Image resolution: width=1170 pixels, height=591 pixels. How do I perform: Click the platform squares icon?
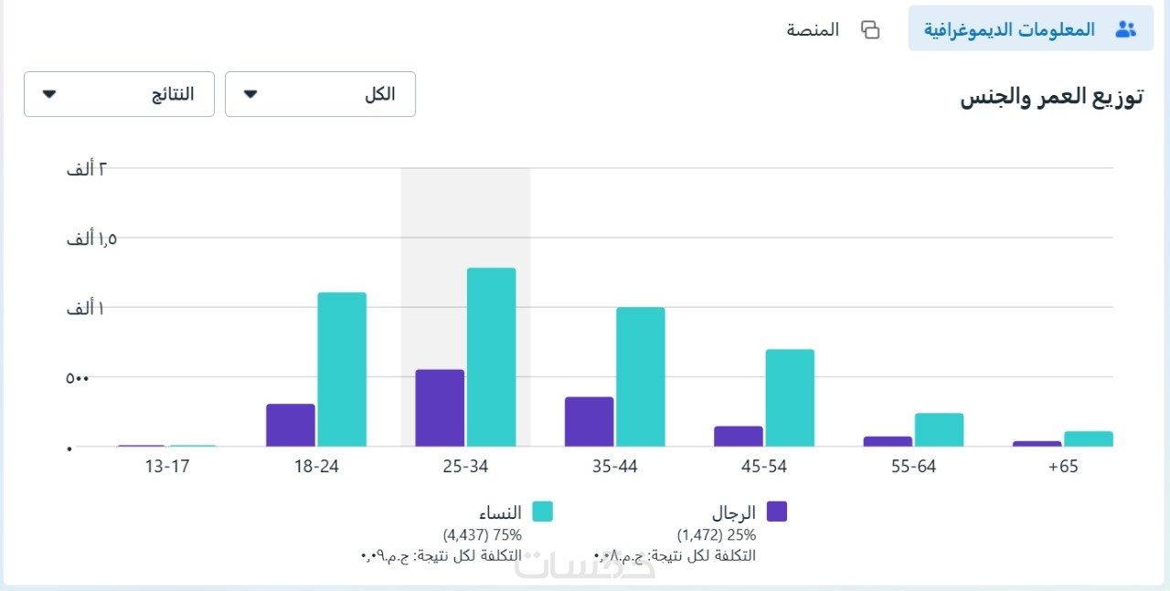pyautogui.click(x=870, y=29)
